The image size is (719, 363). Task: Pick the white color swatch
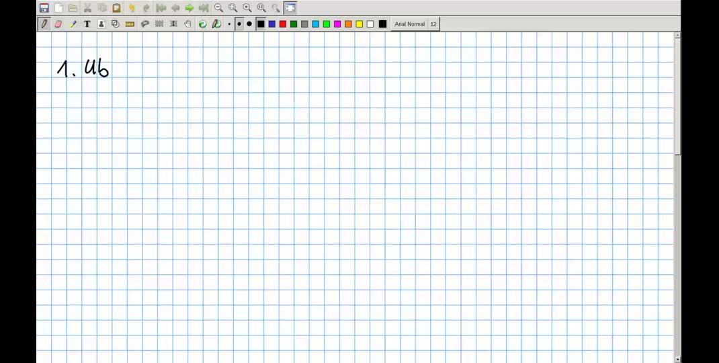pyautogui.click(x=370, y=24)
